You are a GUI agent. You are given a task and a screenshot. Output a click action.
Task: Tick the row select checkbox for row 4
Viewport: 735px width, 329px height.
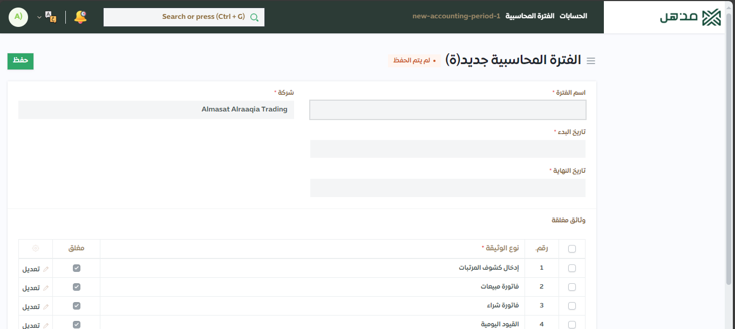(x=572, y=325)
